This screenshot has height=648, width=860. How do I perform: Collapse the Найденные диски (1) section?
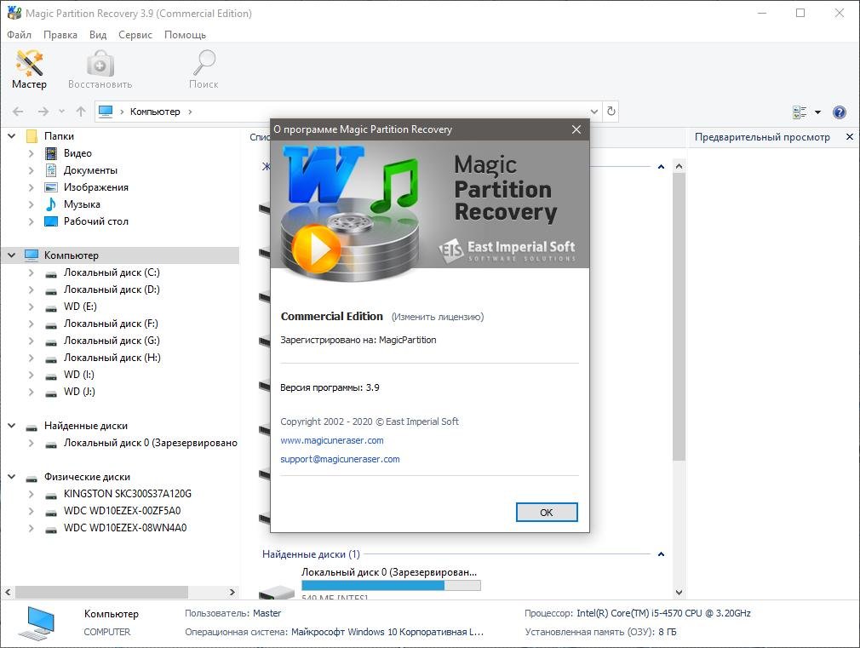click(662, 554)
